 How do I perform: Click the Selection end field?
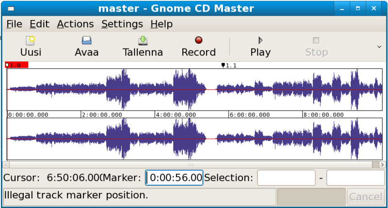pos(356,178)
